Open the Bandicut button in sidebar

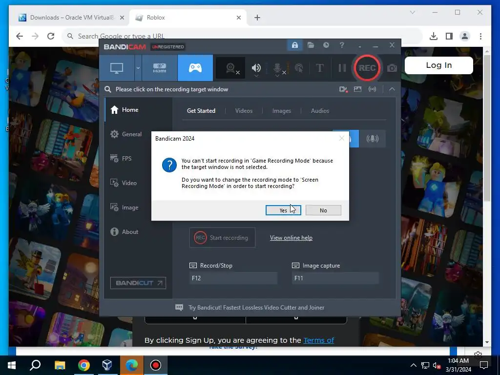pyautogui.click(x=138, y=283)
